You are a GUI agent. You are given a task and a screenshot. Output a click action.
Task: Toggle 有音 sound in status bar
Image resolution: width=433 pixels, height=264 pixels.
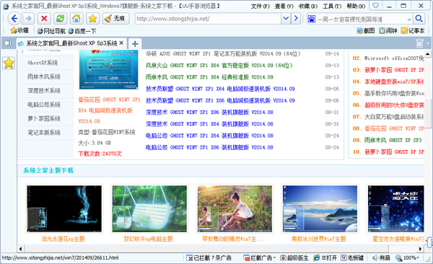point(381,258)
